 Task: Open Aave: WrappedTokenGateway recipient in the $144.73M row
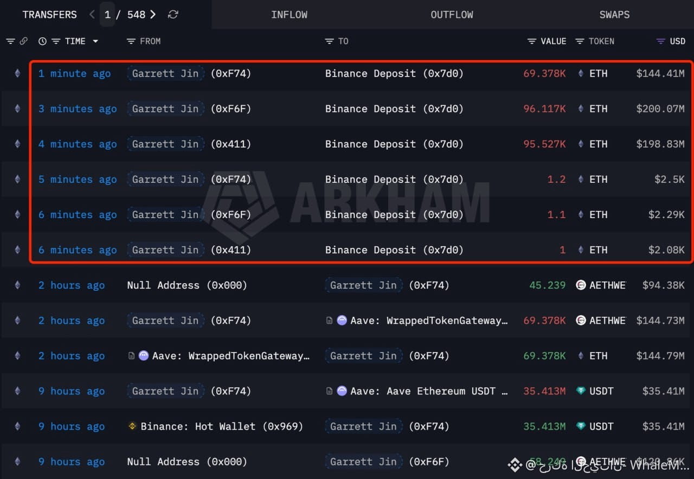click(429, 321)
